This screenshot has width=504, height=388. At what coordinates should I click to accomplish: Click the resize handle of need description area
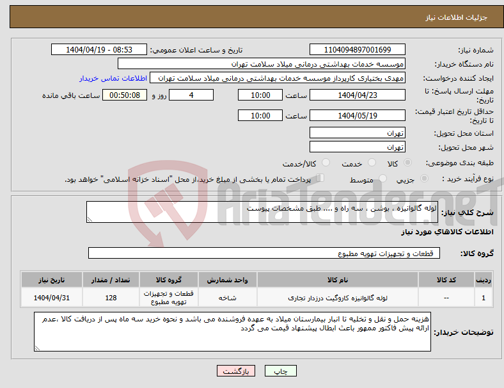[x=90, y=220]
